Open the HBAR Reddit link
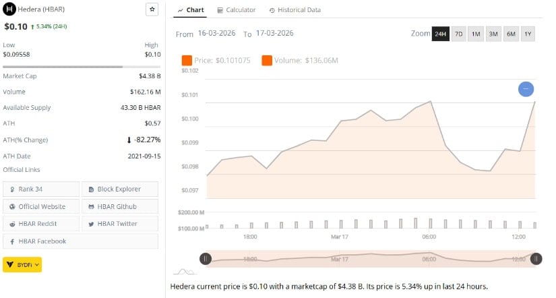The height and width of the screenshot is (298, 556). click(40, 223)
